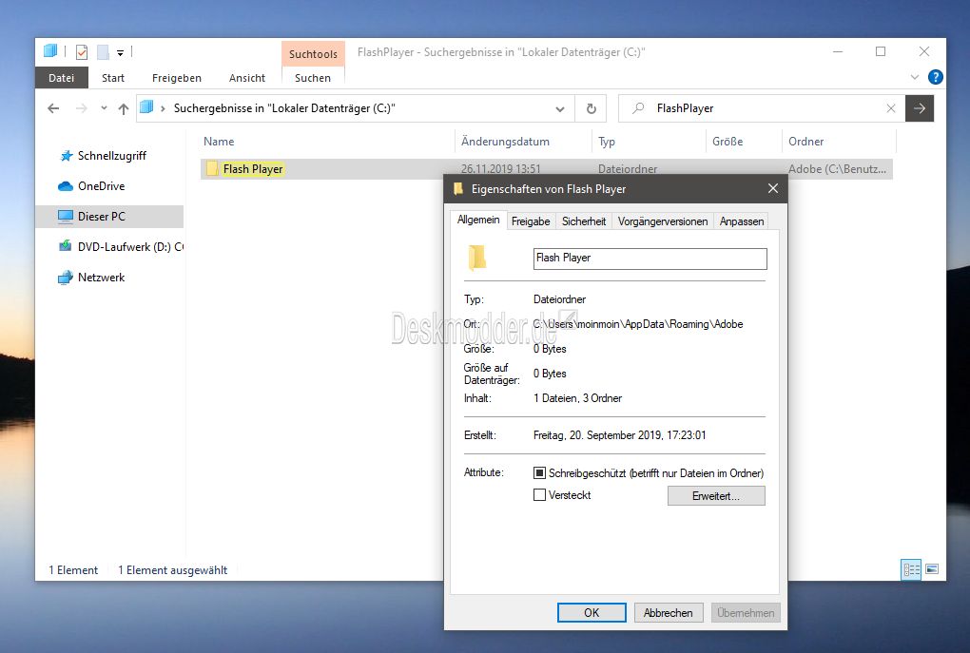
Task: Clear the FlashPlayer search text
Action: pyautogui.click(x=891, y=108)
